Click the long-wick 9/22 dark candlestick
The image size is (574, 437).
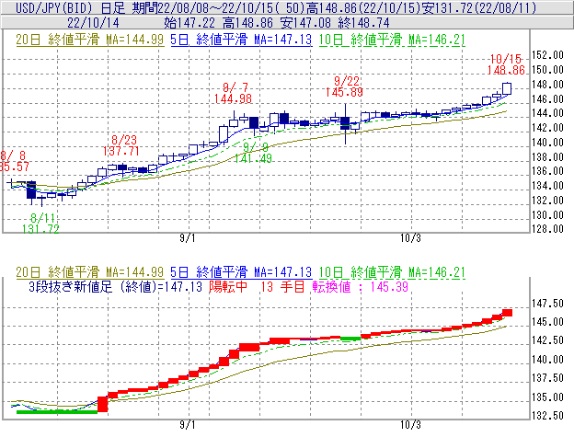click(345, 123)
